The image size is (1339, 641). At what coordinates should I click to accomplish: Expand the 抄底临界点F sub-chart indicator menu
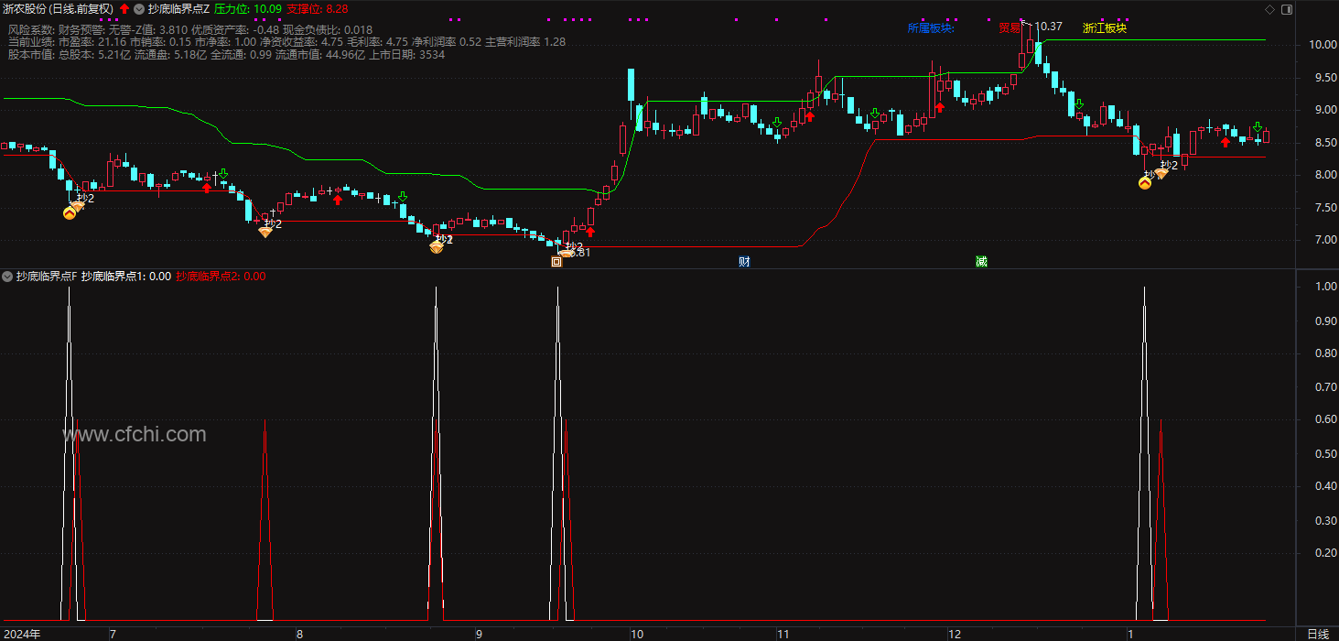(7, 276)
